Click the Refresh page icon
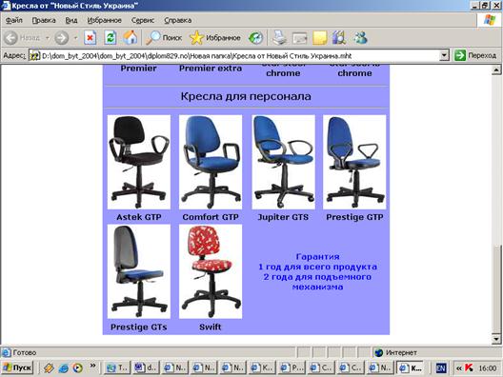The image size is (503, 377). coord(111,38)
